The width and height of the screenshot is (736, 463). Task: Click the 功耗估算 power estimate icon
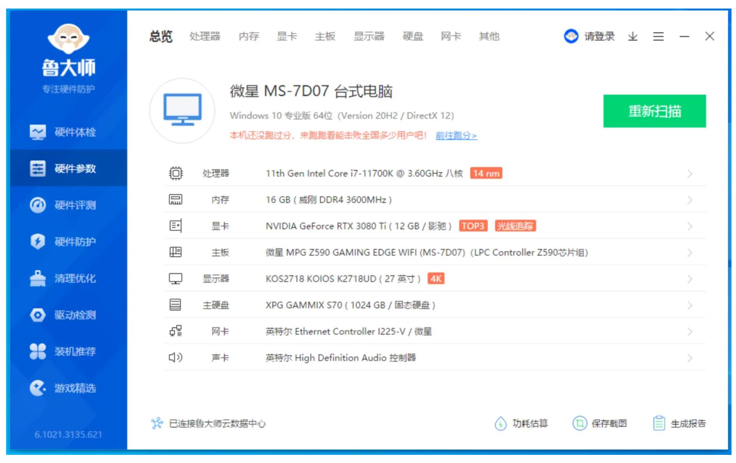point(501,424)
